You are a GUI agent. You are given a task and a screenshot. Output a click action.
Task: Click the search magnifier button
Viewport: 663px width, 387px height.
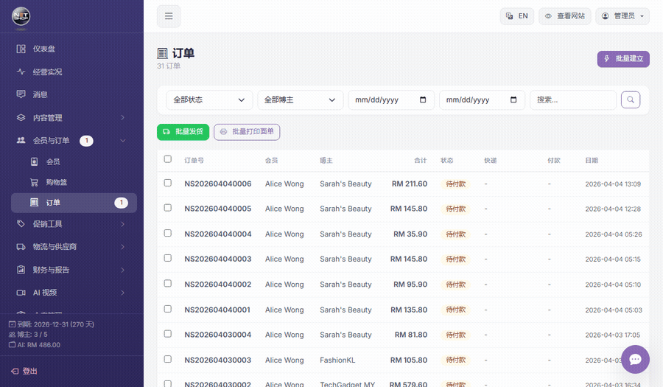[x=631, y=100]
